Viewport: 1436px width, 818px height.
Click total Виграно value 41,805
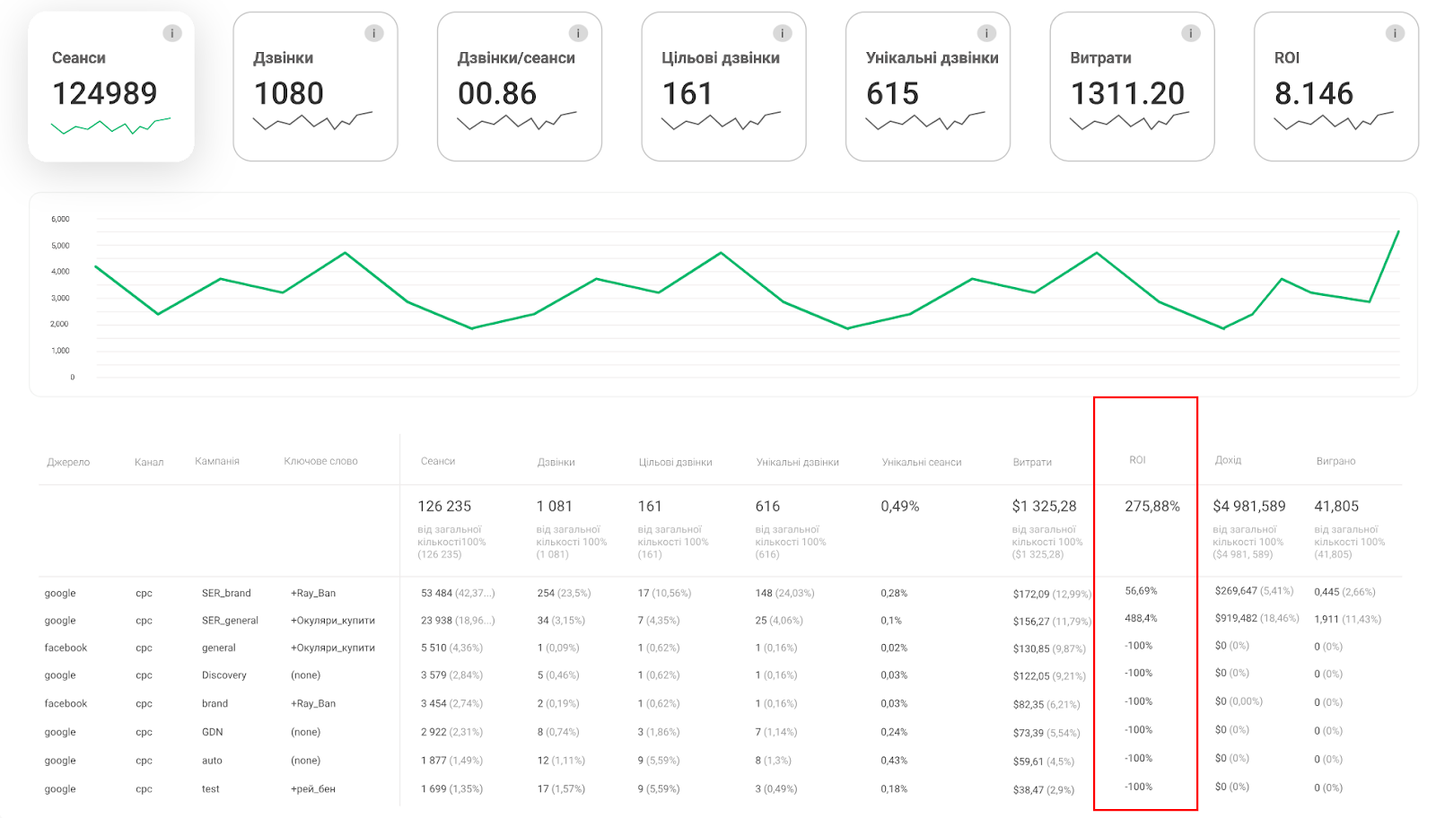point(1336,506)
